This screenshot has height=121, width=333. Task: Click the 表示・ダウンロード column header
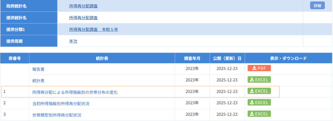[x=288, y=58]
